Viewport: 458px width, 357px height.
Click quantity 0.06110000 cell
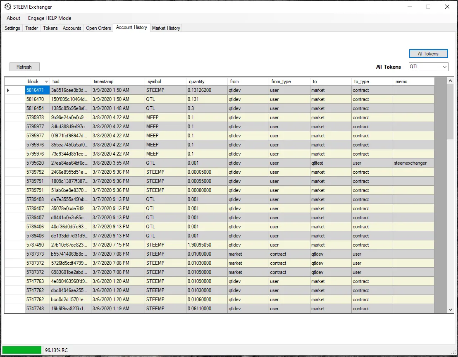pos(207,309)
